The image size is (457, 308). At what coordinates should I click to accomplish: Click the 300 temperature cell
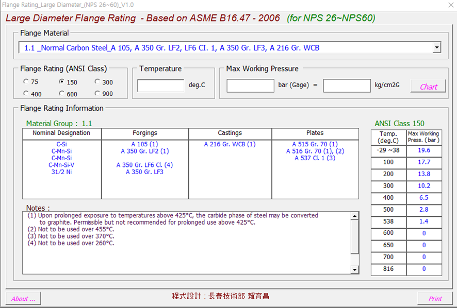[388, 186]
